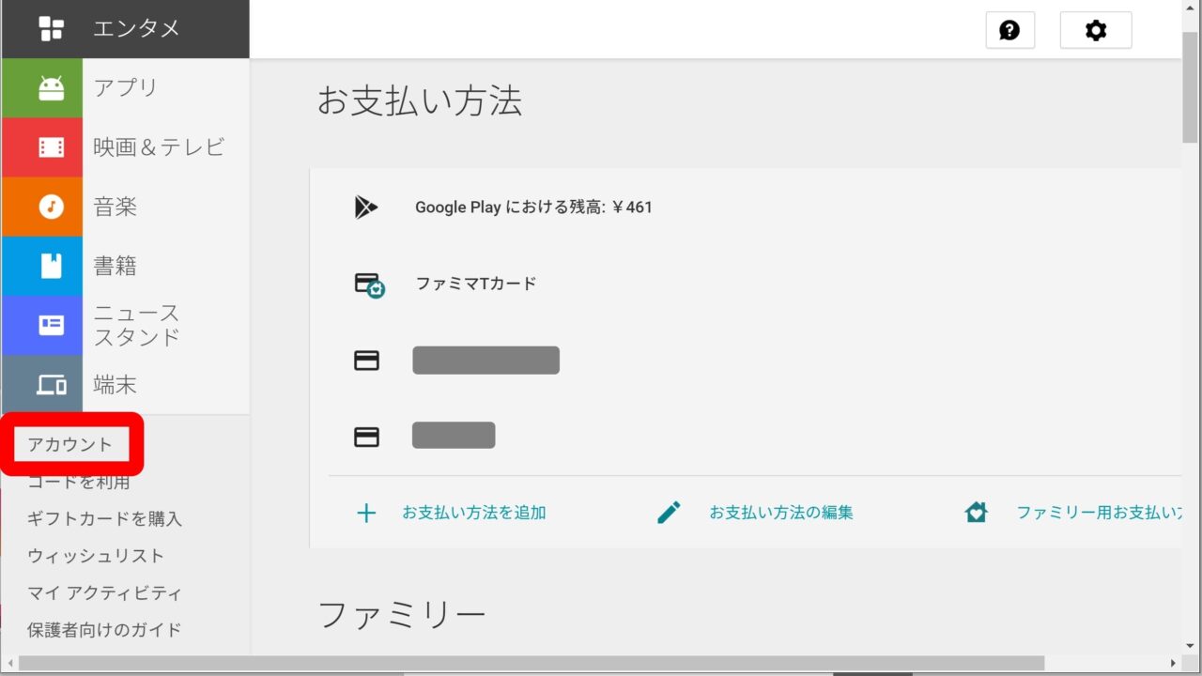Select the Newsstand icon in sidebar
This screenshot has height=676, width=1202.
pyautogui.click(x=51, y=325)
